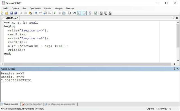This screenshot has height=111, width=180.
Task: Open the Программа menu
Action: tap(35, 8)
